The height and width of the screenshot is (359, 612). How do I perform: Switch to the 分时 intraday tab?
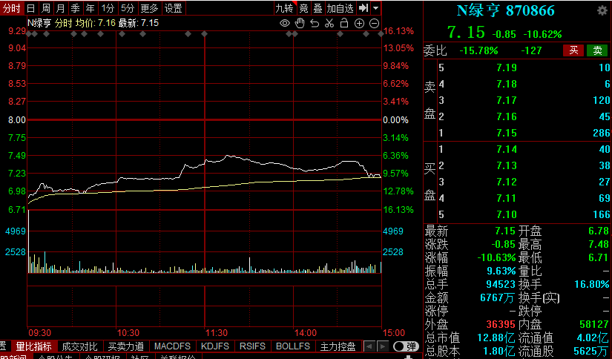pos(11,8)
